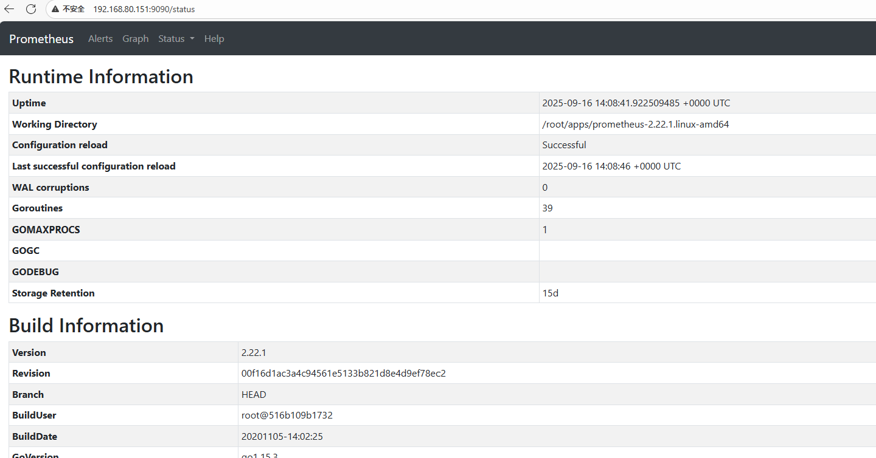
Task: Select the version number 2.22.1
Action: (254, 353)
